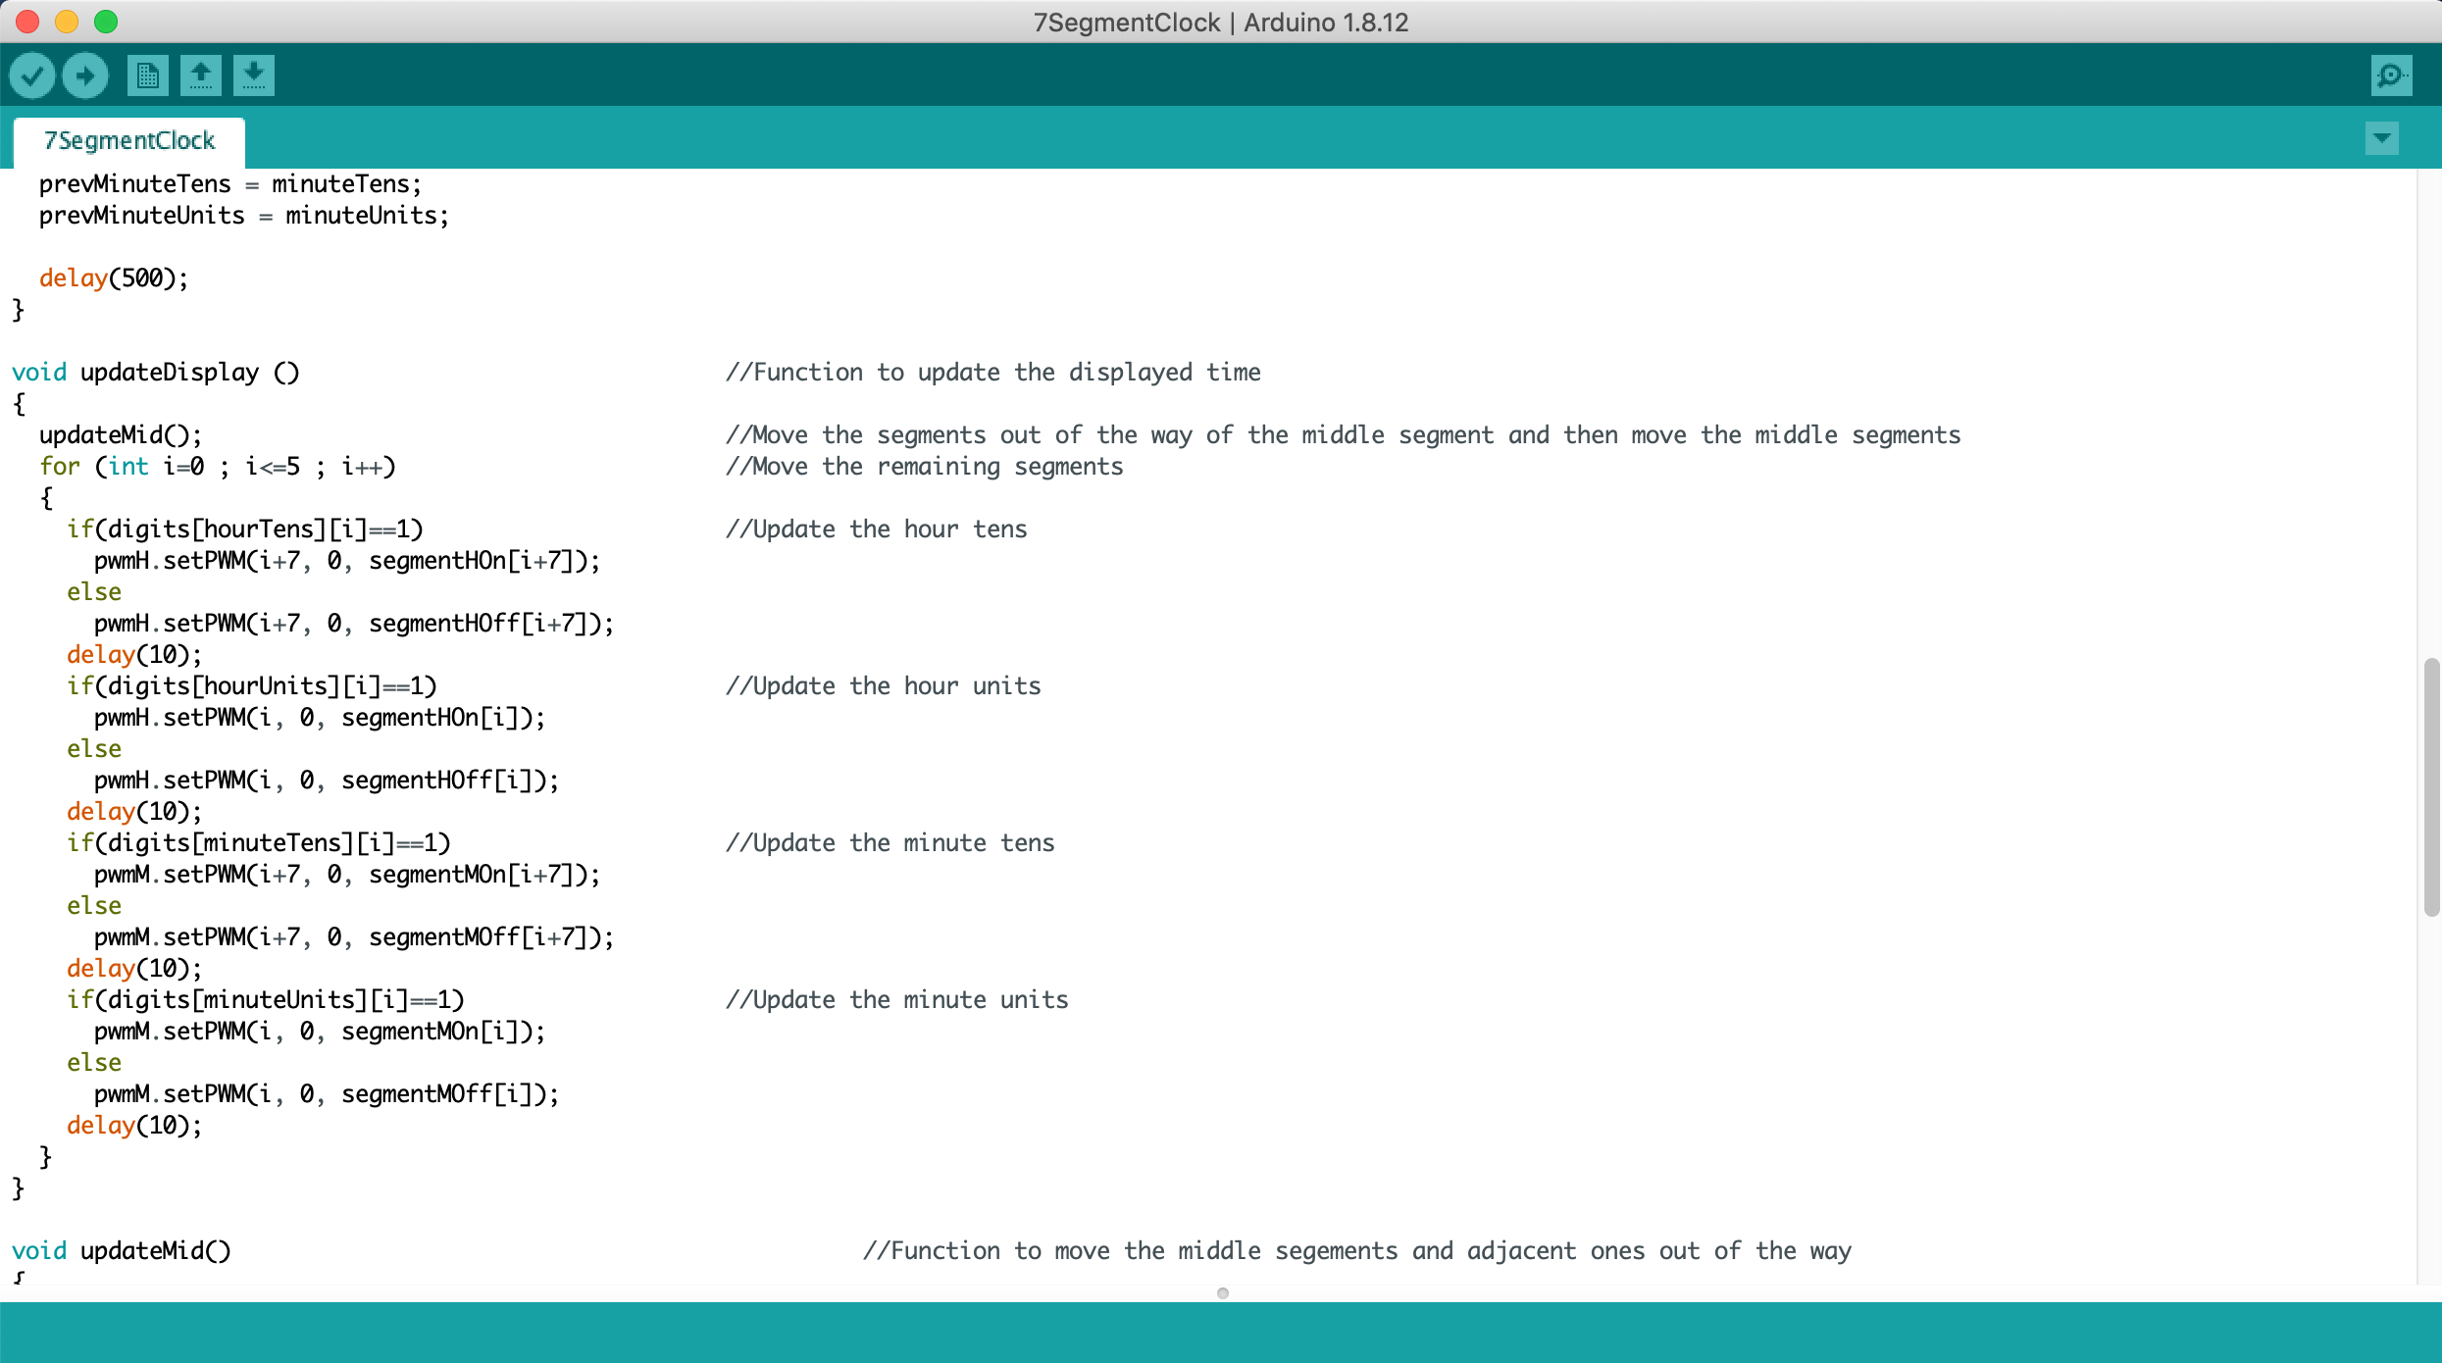Viewport: 2442px width, 1363px height.
Task: Click 'pwmM.setPWM(i+7, 0, segmentMOn[i+7]);' line
Action: [x=347, y=875]
